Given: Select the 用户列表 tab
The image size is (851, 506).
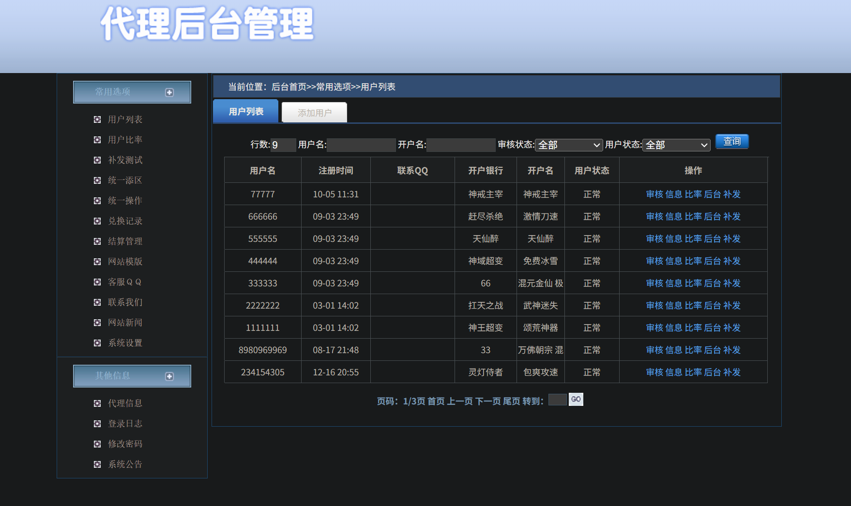Looking at the screenshot, I should pyautogui.click(x=246, y=112).
